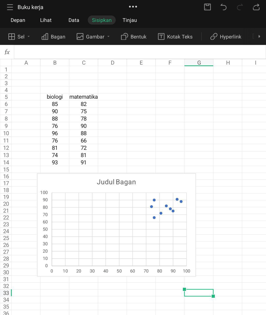The height and width of the screenshot is (315, 266).
Task: Insert a shape with Bentuk
Action: pos(134,37)
